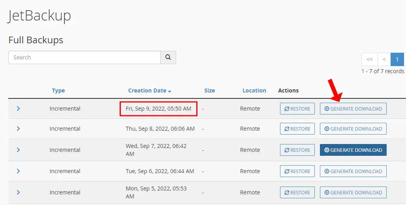Go to previous page with < button

coord(384,59)
